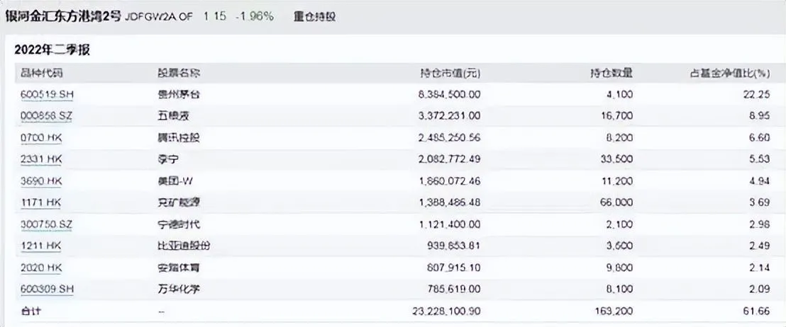The image size is (786, 327).
Task: Open stock code link 1171.HK
Action: (x=41, y=202)
